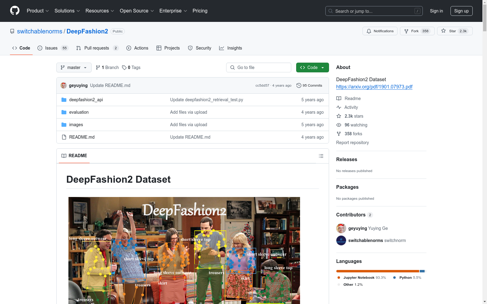Image resolution: width=487 pixels, height=304 pixels.
Task: Expand the Solutions menu
Action: point(67,11)
